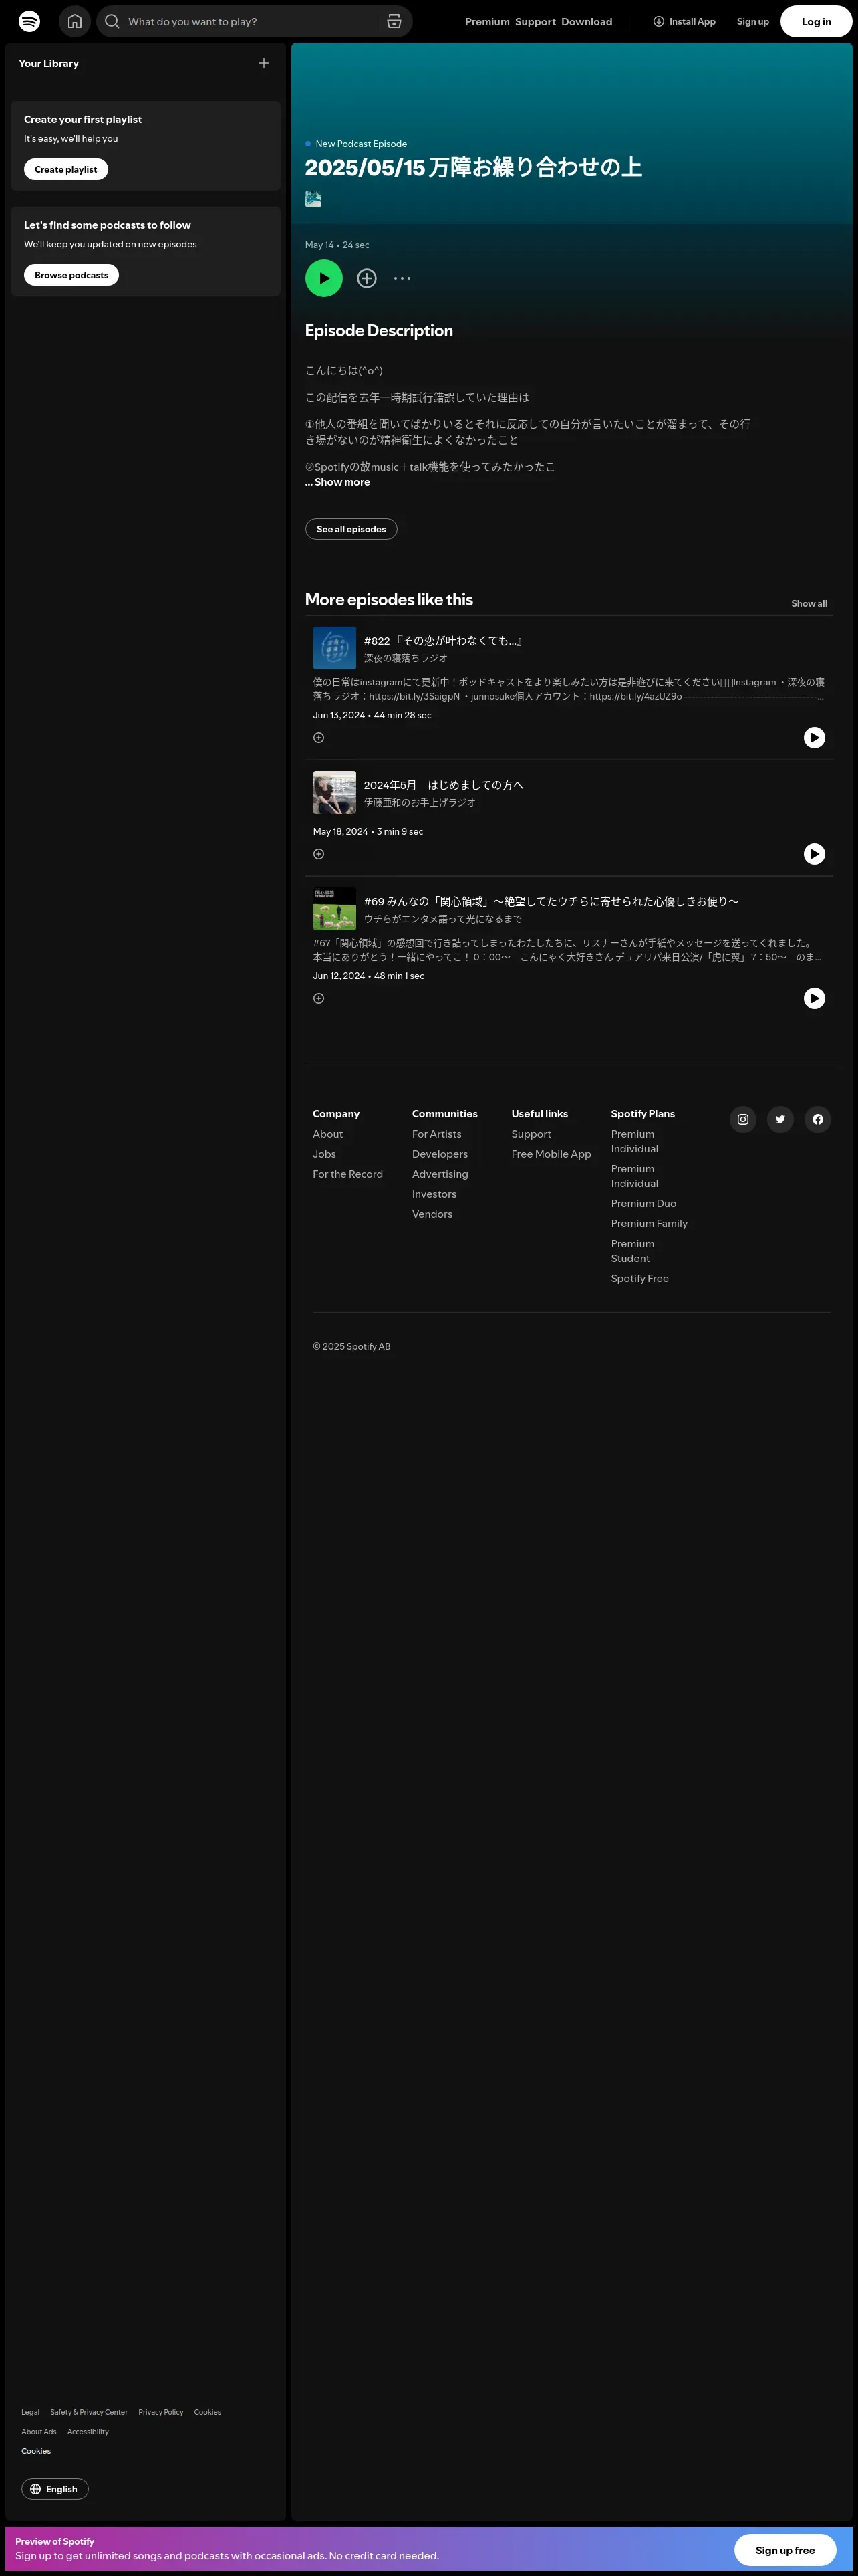This screenshot has height=2576, width=858.
Task: Open Advertising footer link
Action: pos(440,1174)
